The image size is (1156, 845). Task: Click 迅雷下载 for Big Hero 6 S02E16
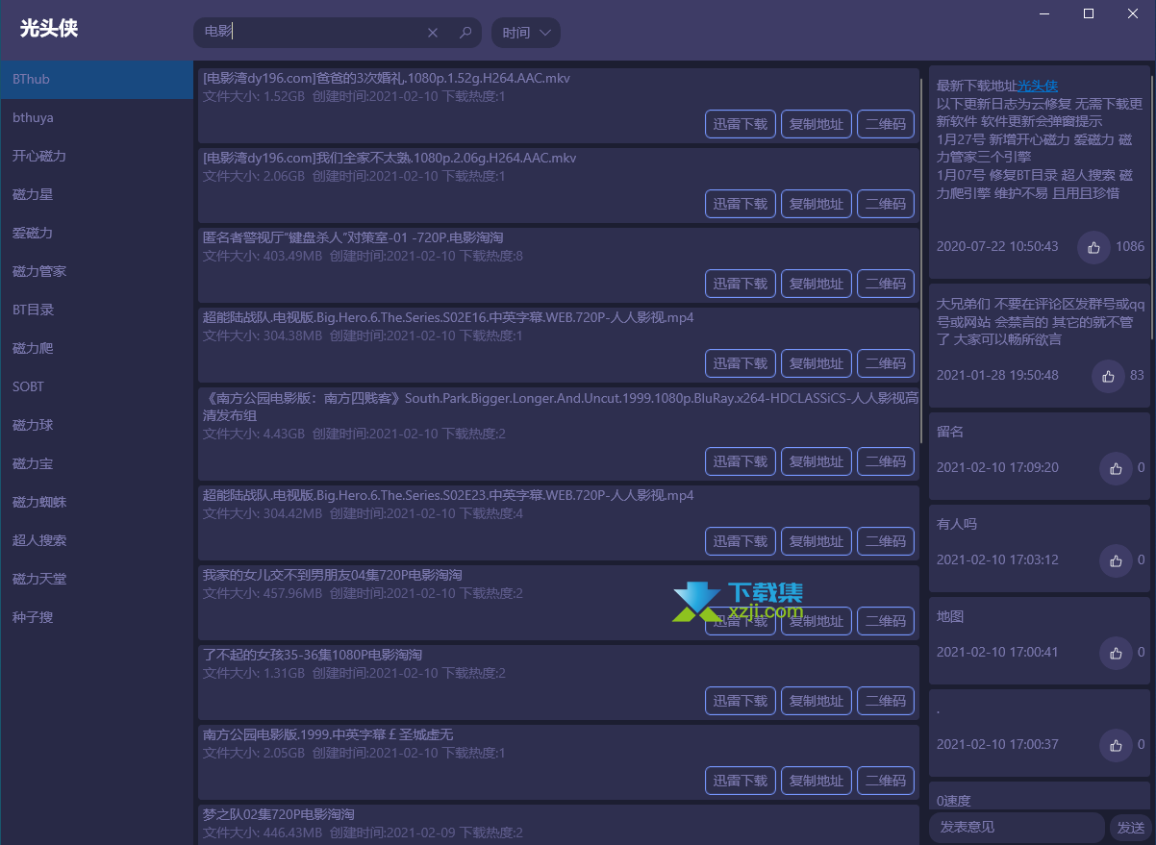pyautogui.click(x=741, y=363)
